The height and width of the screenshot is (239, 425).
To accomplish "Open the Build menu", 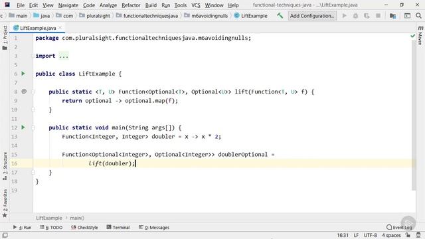I will pos(151,5).
